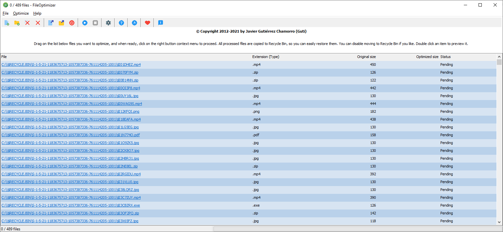Viewport: 503px width, 232px height.
Task: Click original size value 450
Action: point(373,65)
